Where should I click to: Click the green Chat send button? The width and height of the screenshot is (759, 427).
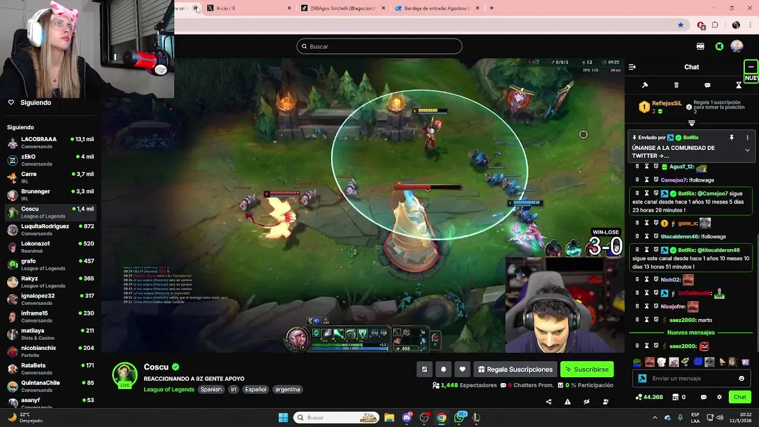pos(740,397)
